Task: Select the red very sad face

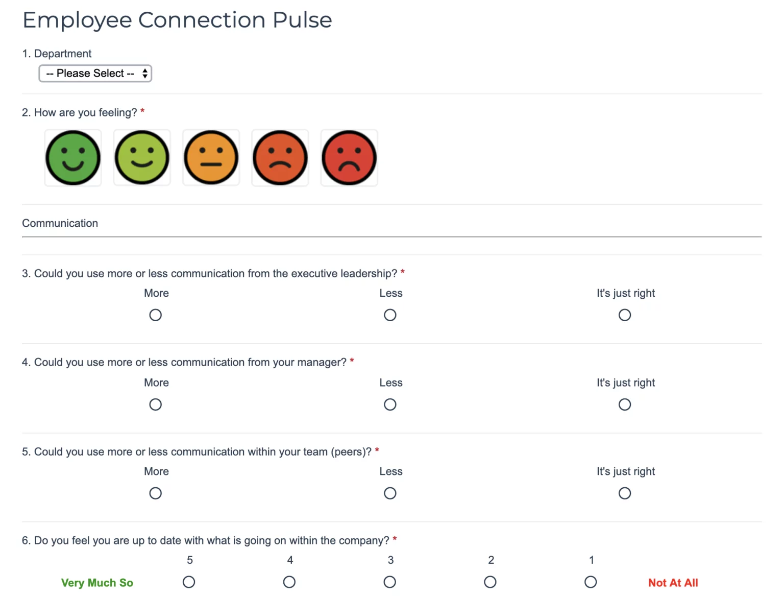Action: tap(349, 157)
